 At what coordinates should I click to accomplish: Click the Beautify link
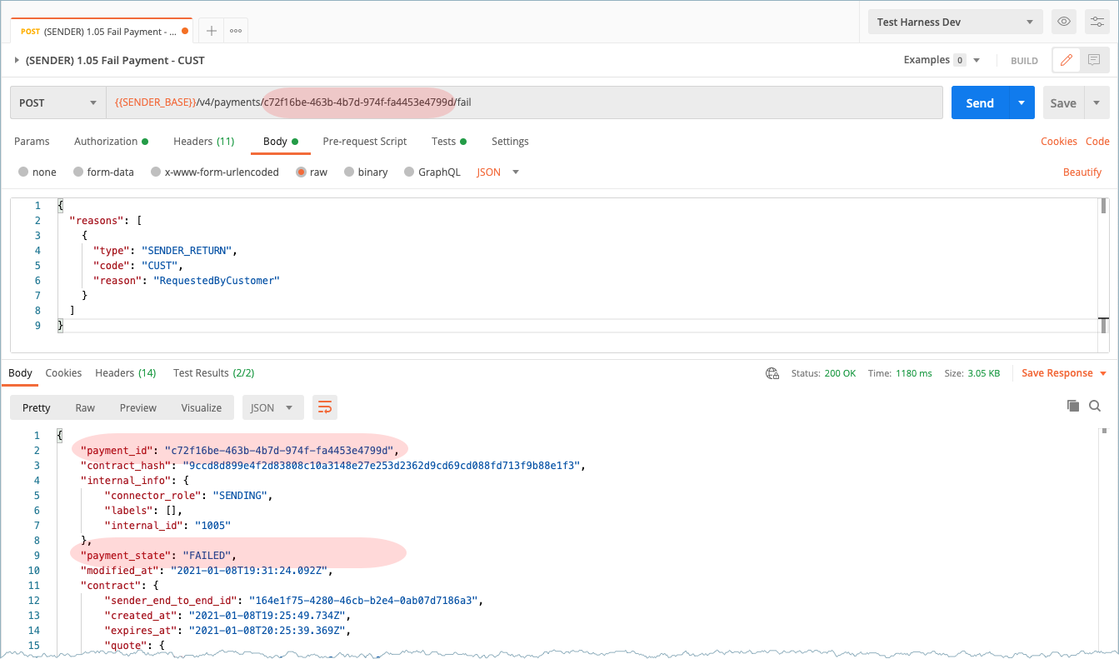pos(1082,172)
